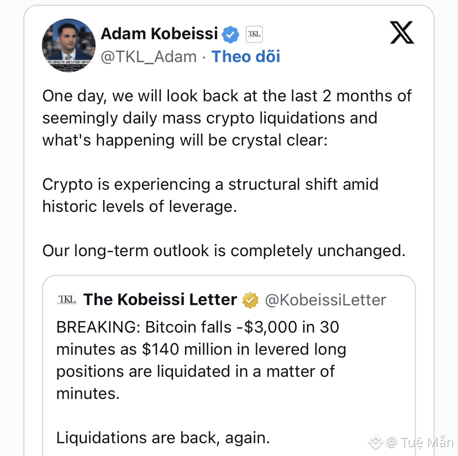
Task: Click the TKL avatar in the quoted tweet
Action: click(67, 300)
